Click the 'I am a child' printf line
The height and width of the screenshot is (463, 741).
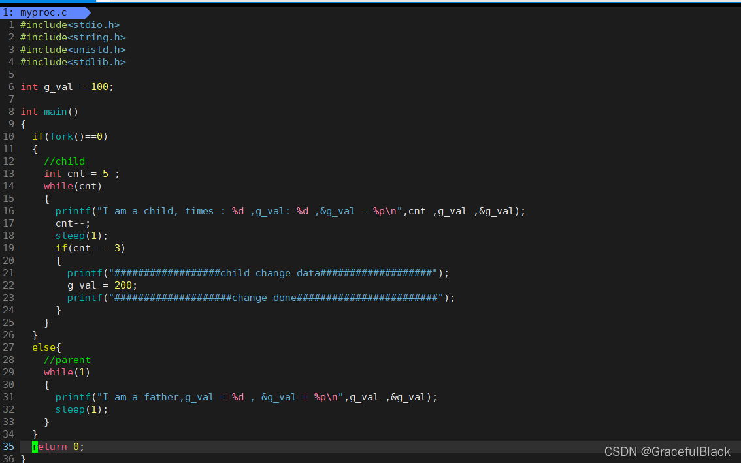(290, 211)
